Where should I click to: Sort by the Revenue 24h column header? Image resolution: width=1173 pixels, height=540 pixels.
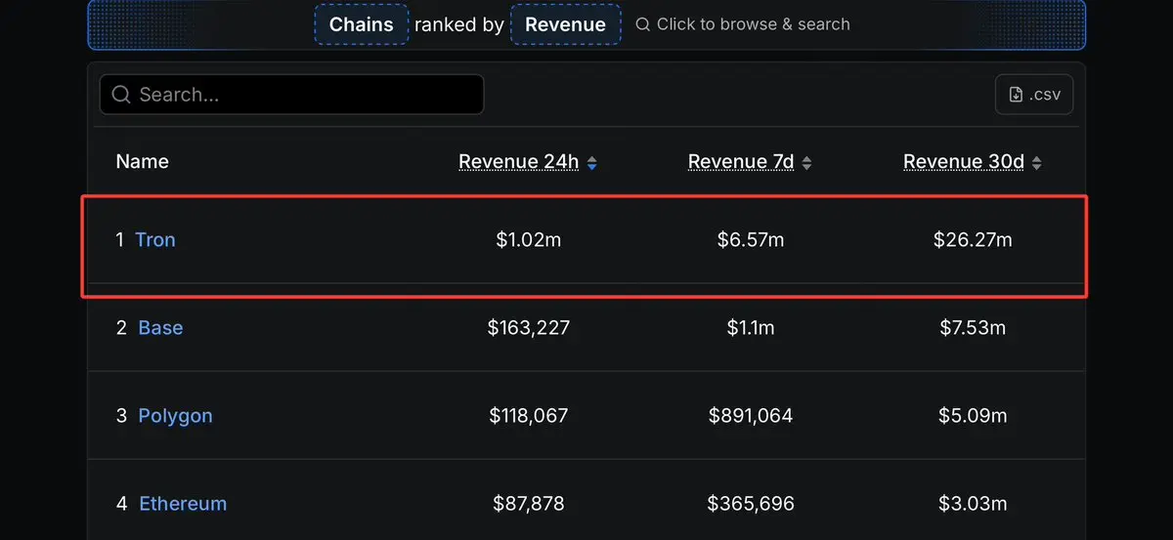coord(519,162)
